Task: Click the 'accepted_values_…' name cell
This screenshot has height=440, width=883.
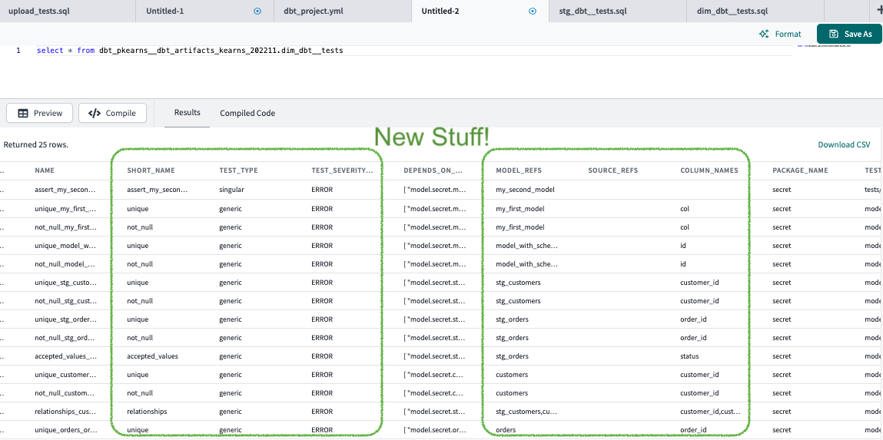Action: (x=65, y=356)
